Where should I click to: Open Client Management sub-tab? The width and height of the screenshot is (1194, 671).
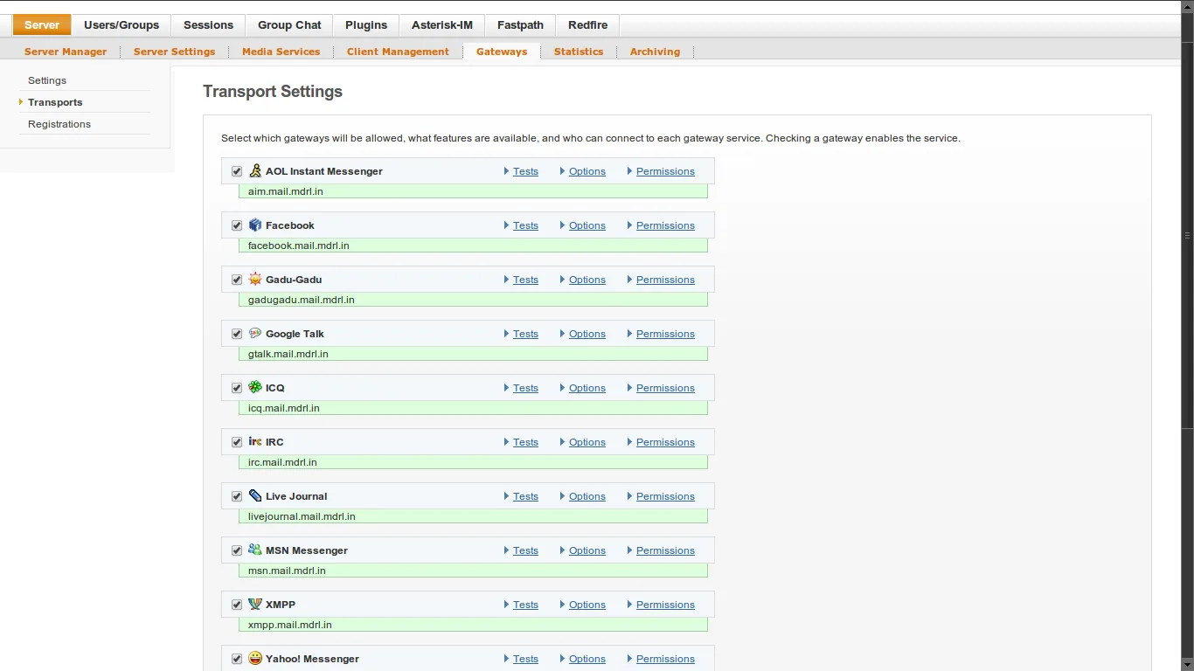click(x=398, y=52)
